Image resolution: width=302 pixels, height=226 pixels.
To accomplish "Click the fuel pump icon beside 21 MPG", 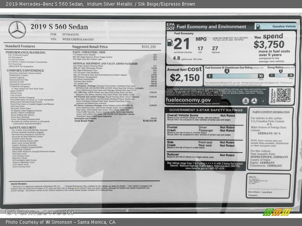I will (x=170, y=43).
